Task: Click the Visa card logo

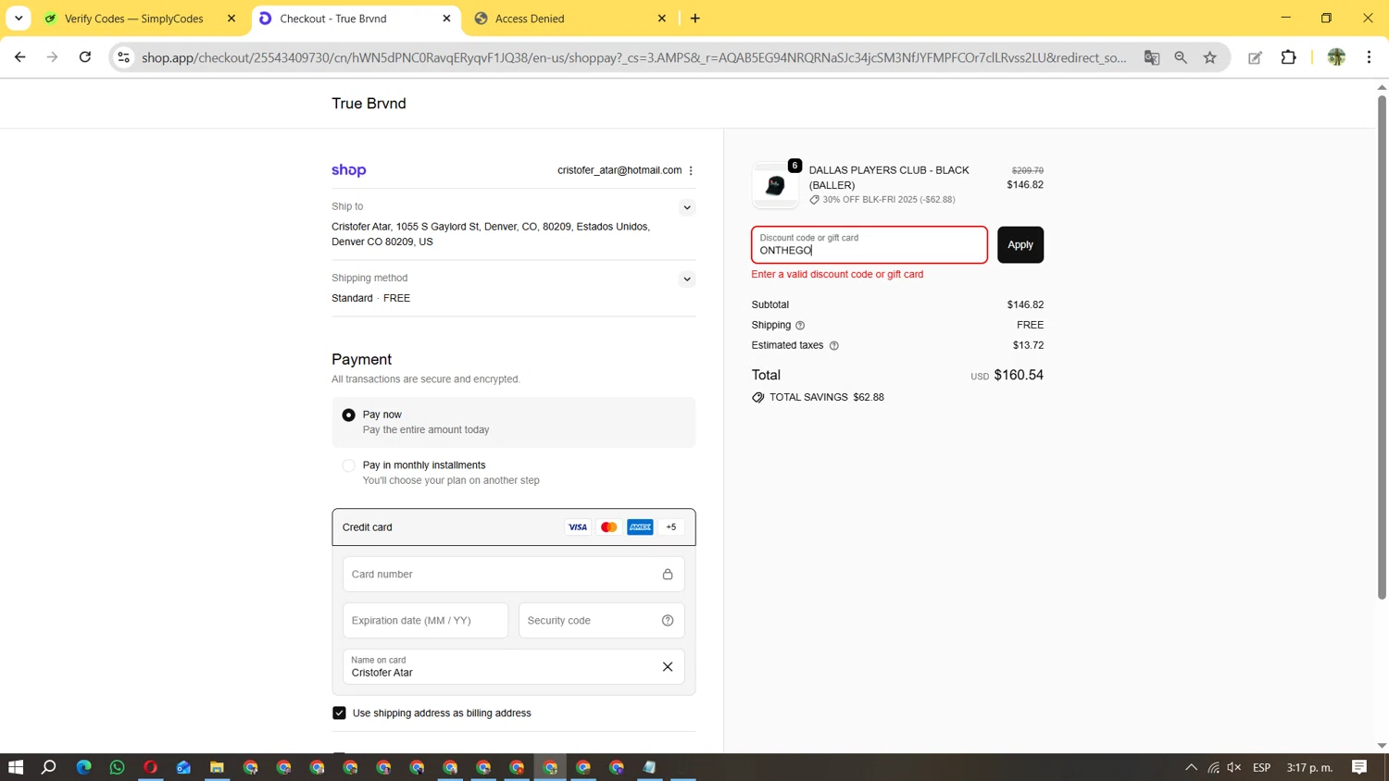Action: point(578,527)
